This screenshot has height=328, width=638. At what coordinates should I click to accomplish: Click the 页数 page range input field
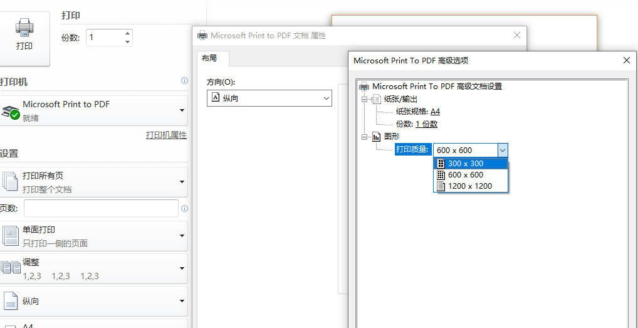pyautogui.click(x=101, y=208)
